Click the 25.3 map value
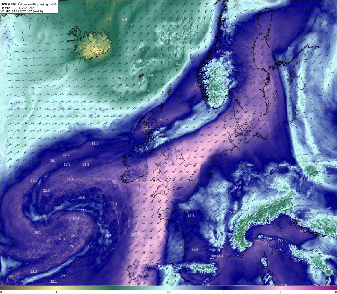This screenshot has width=337, height=294. click(x=37, y=233)
